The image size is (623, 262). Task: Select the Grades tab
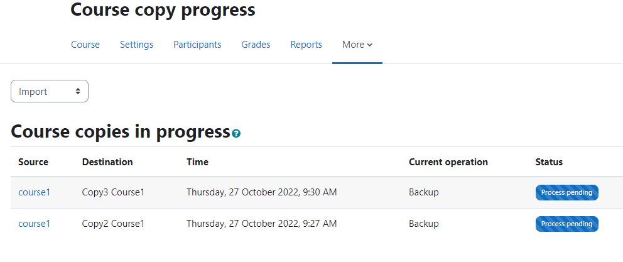pos(256,45)
